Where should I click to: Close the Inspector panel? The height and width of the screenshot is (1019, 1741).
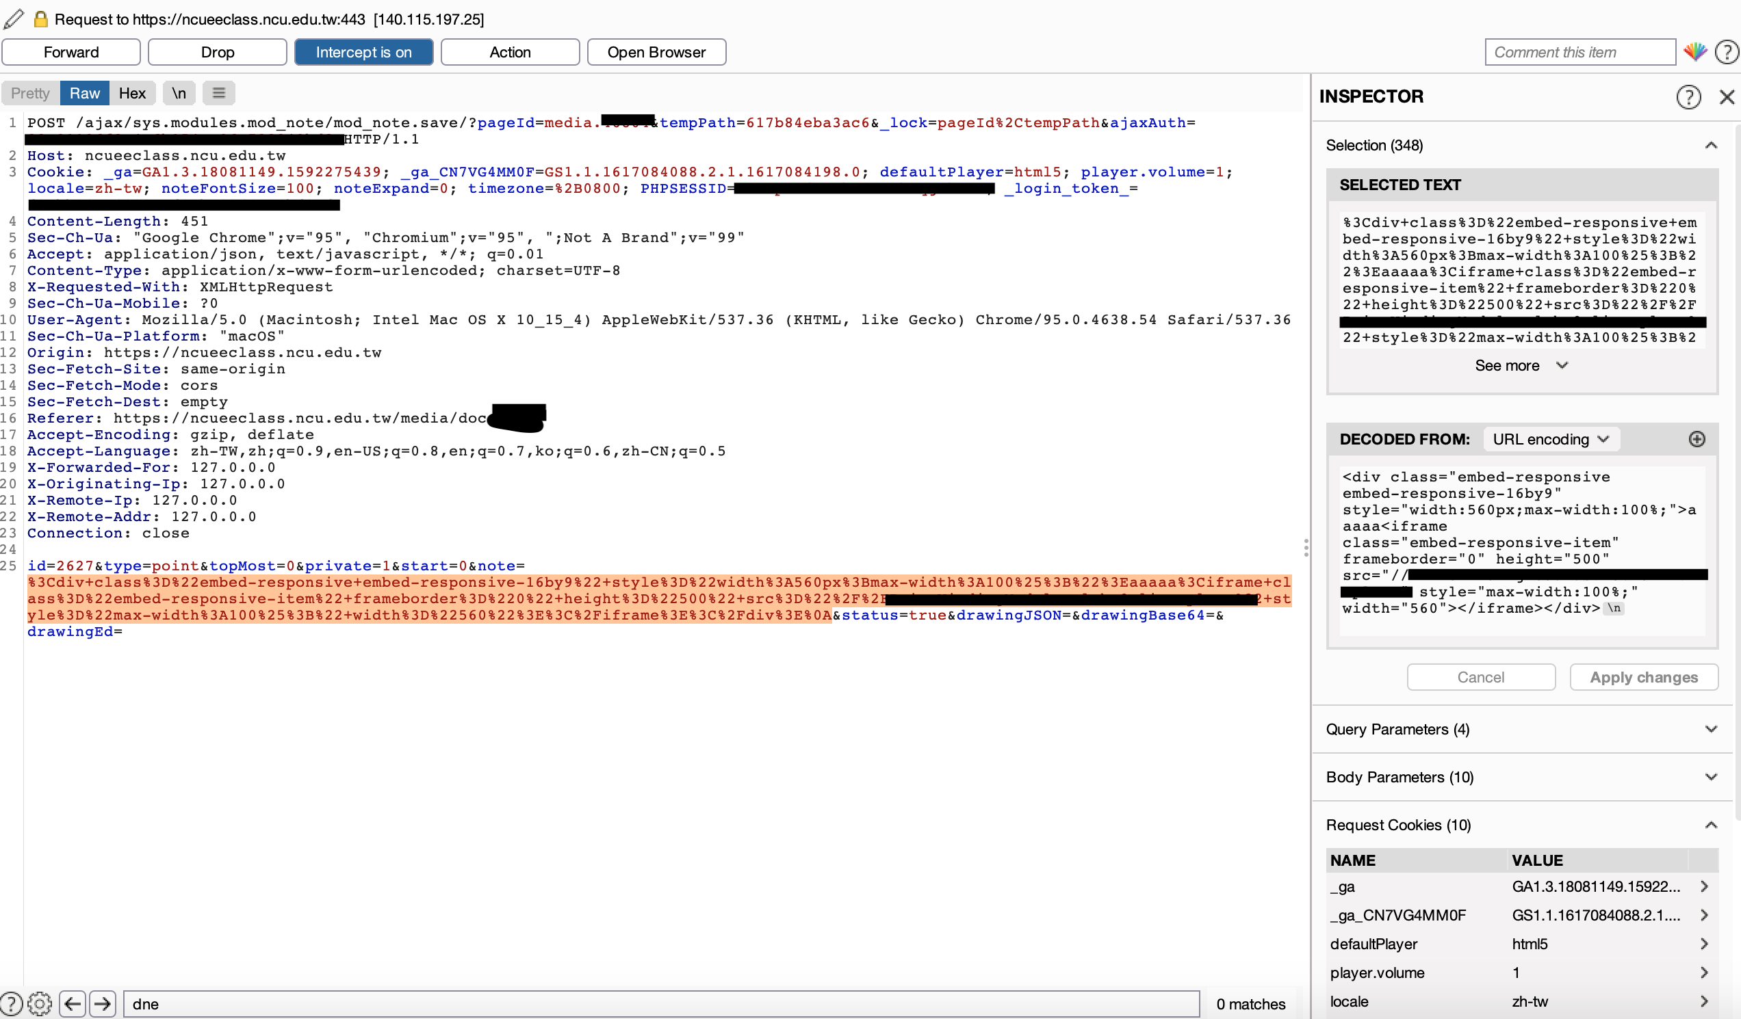click(1727, 96)
